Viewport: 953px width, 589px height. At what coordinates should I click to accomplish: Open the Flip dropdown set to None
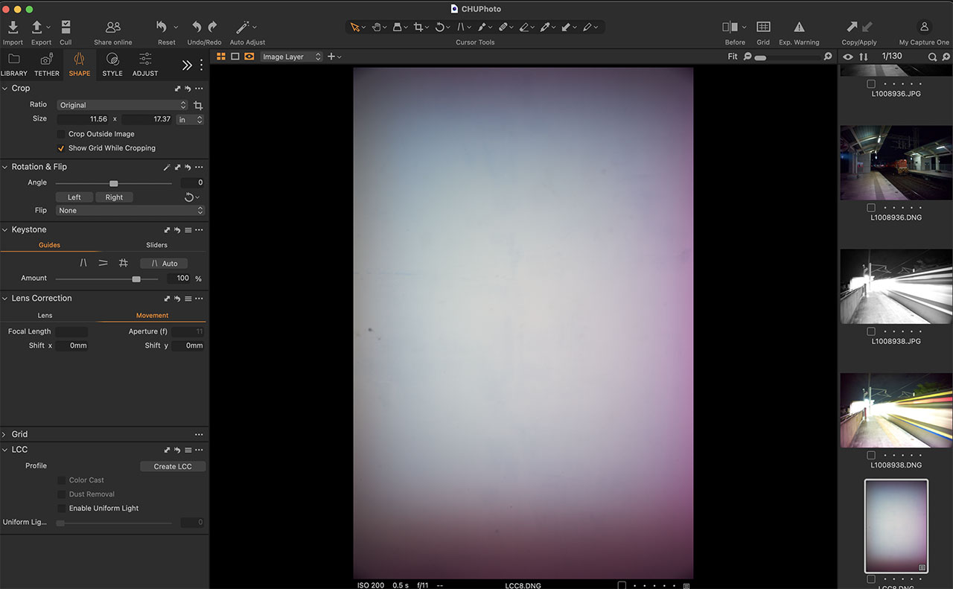coord(130,211)
